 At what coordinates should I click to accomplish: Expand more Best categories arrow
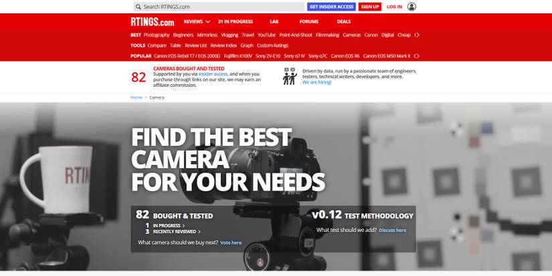pyautogui.click(x=417, y=35)
